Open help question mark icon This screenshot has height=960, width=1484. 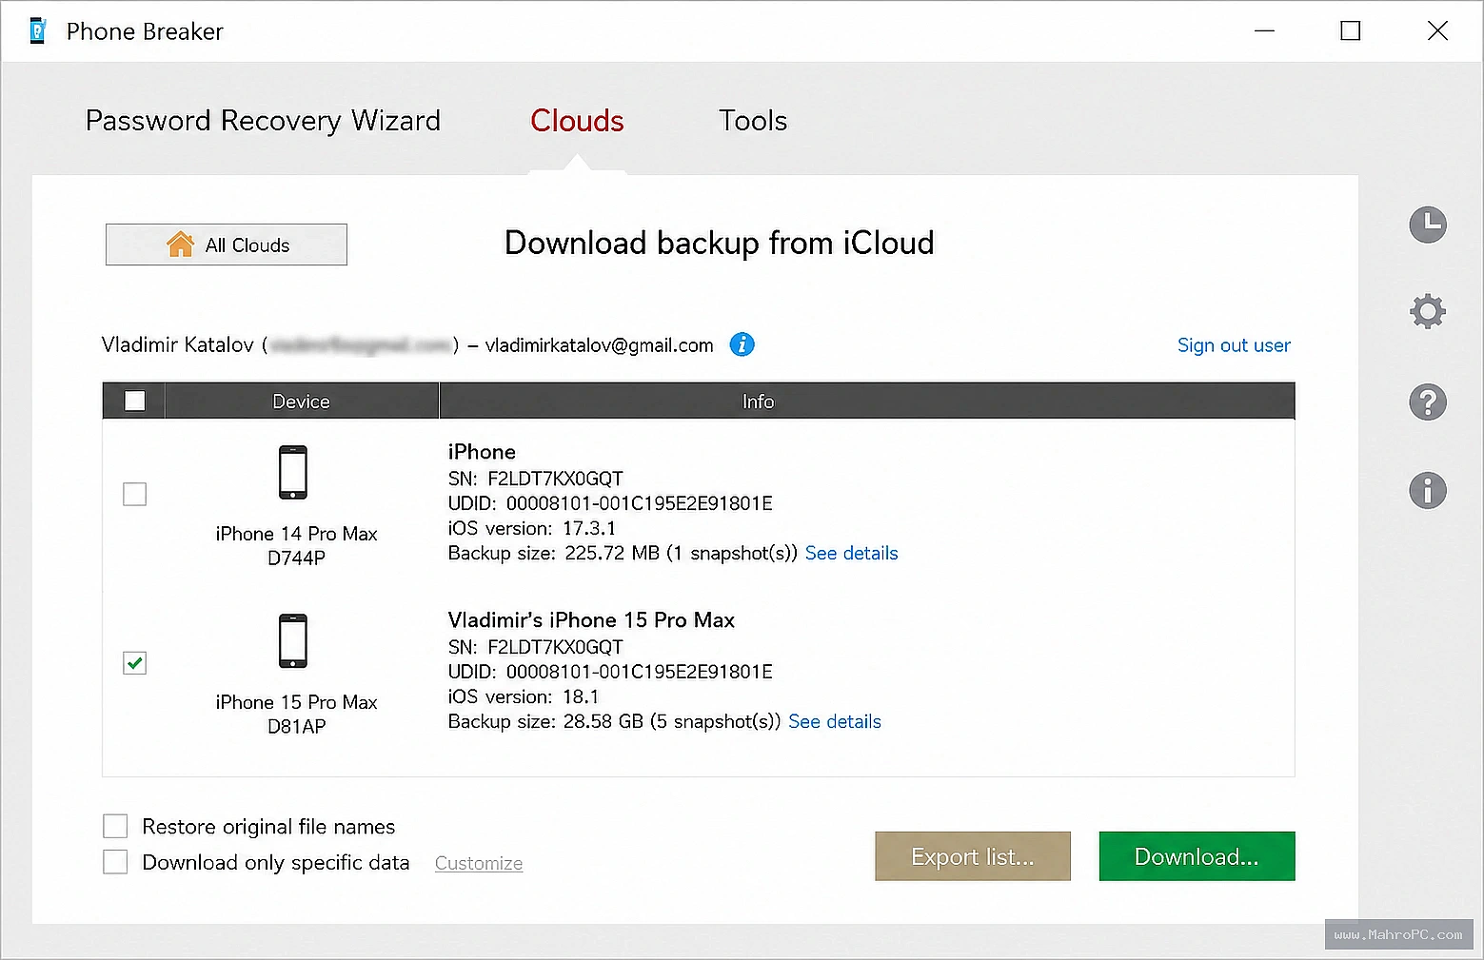(1427, 402)
